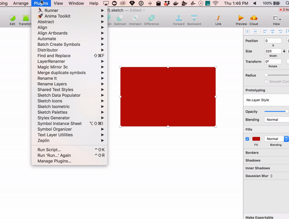Viewport: 289px width, 219px height.
Task: Open Preview from toolbar
Action: [x=241, y=18]
